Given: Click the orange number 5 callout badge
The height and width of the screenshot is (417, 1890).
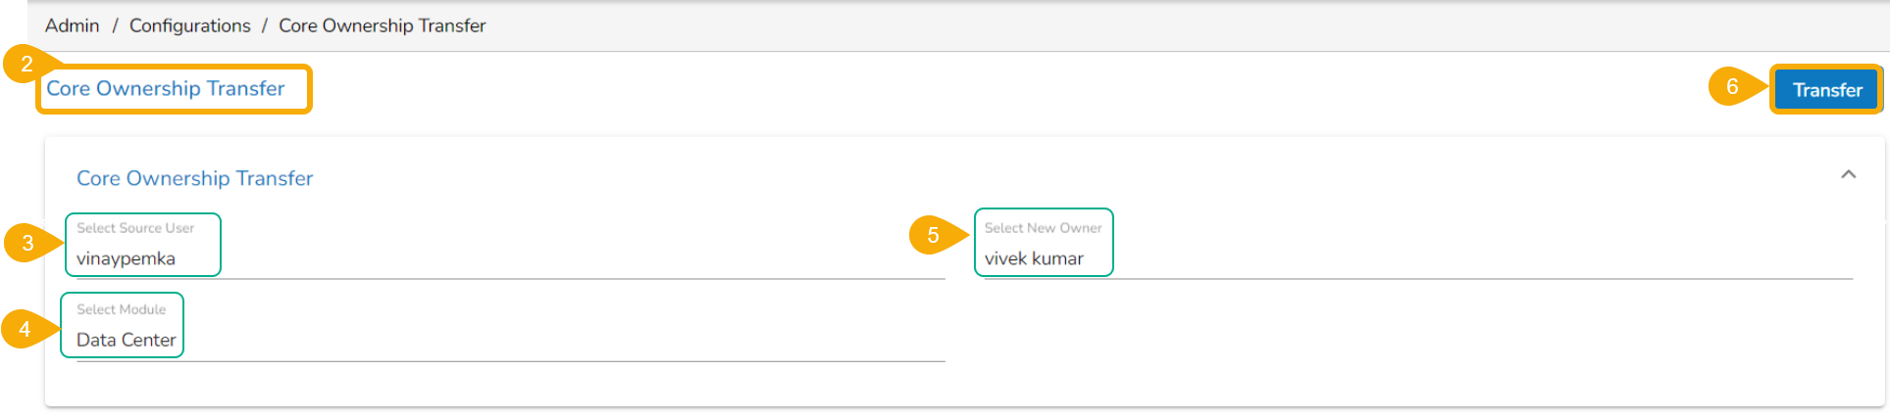Looking at the screenshot, I should (x=932, y=235).
